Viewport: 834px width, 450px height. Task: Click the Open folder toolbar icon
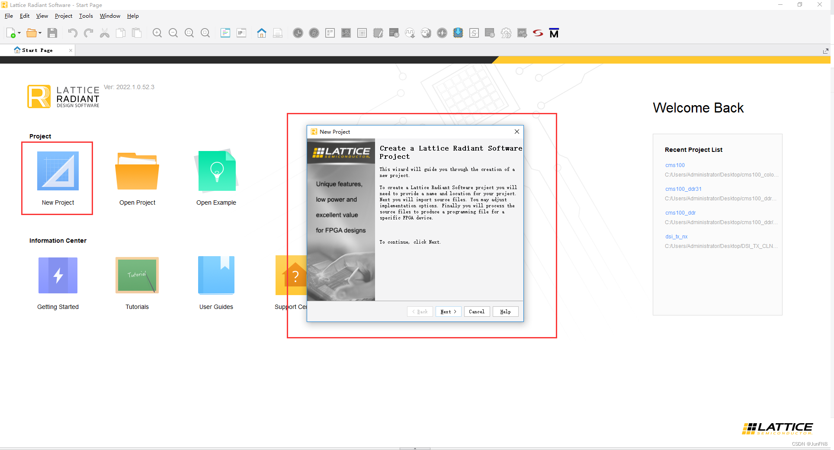[x=31, y=33]
